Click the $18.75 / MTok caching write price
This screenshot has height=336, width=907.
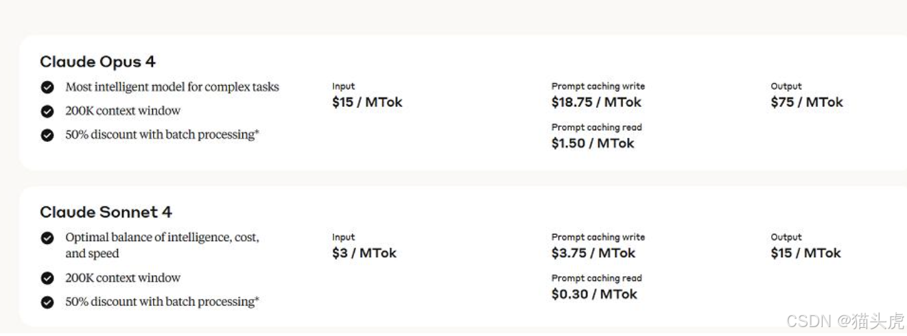coord(596,102)
